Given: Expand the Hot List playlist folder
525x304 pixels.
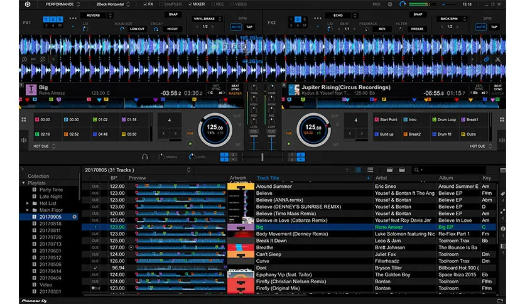Looking at the screenshot, I should pyautogui.click(x=27, y=204).
